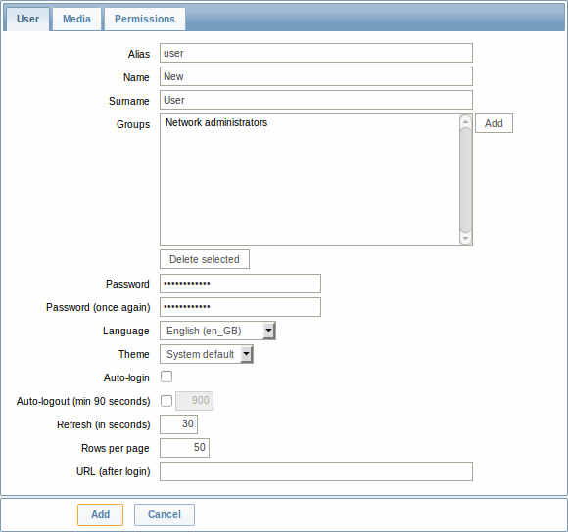Click the Rows per page field
Viewport: 568px width, 532px height.
pyautogui.click(x=184, y=448)
